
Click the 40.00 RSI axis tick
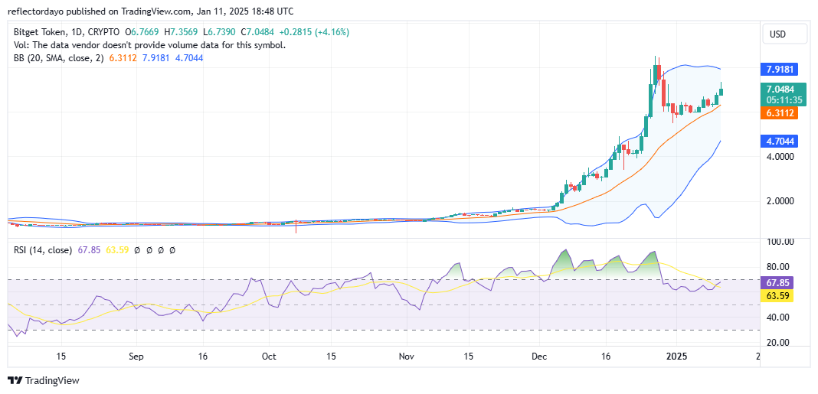coord(780,317)
